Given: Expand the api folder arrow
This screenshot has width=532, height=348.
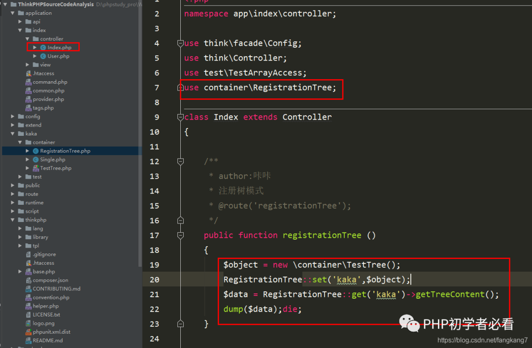Looking at the screenshot, I should point(20,21).
